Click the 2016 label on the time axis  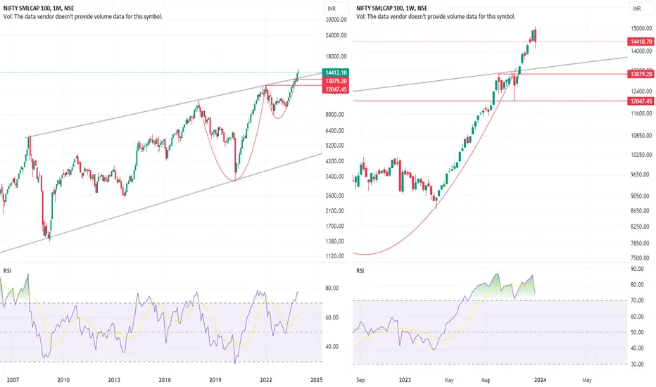[x=165, y=380]
